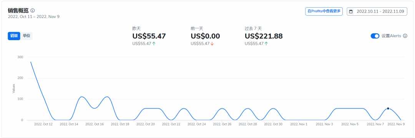Image resolution: width=415 pixels, height=138 pixels.
Task: Click x-axis label 2022. Oct 12
Action: point(43,124)
